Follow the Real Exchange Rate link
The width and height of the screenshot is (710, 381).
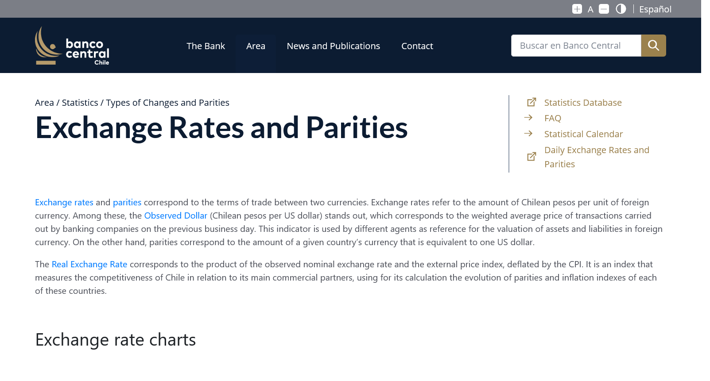pos(89,264)
